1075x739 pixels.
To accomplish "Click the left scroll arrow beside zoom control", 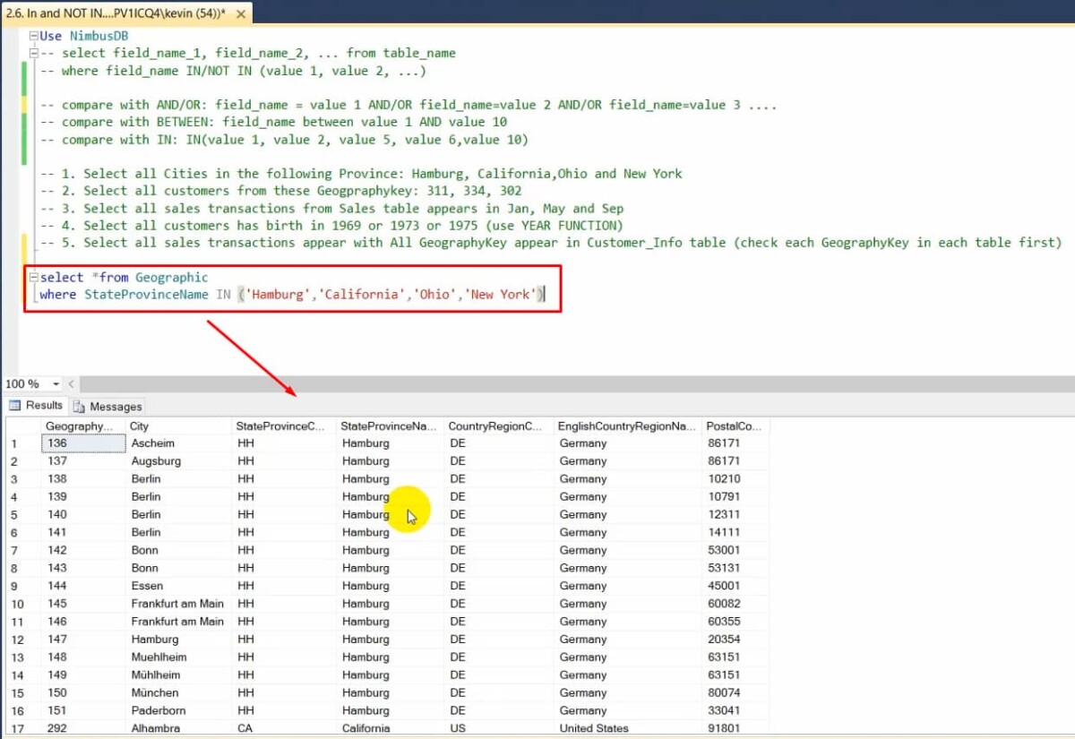I will point(70,383).
